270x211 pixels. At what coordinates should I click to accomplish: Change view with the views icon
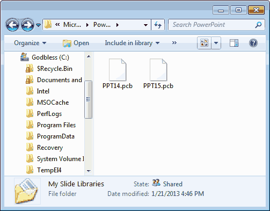click(x=204, y=43)
